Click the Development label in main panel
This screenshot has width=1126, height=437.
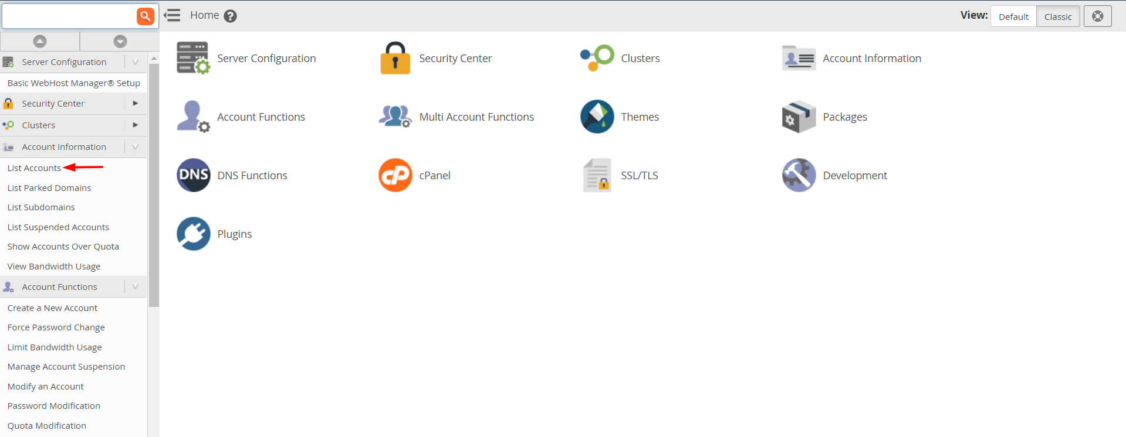pyautogui.click(x=855, y=175)
